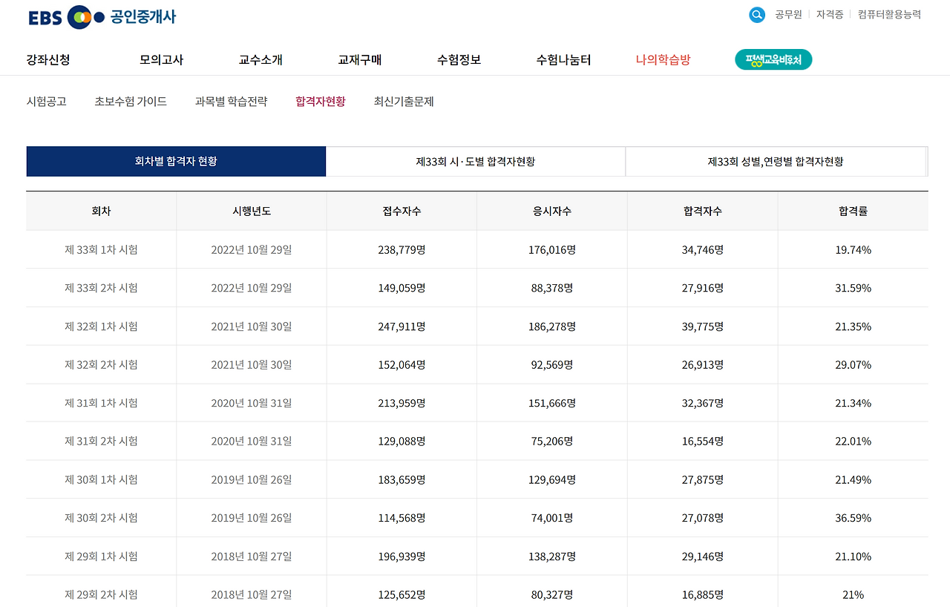Select the 제 32회 2차 시험 row label
The height and width of the screenshot is (607, 950).
tap(101, 365)
